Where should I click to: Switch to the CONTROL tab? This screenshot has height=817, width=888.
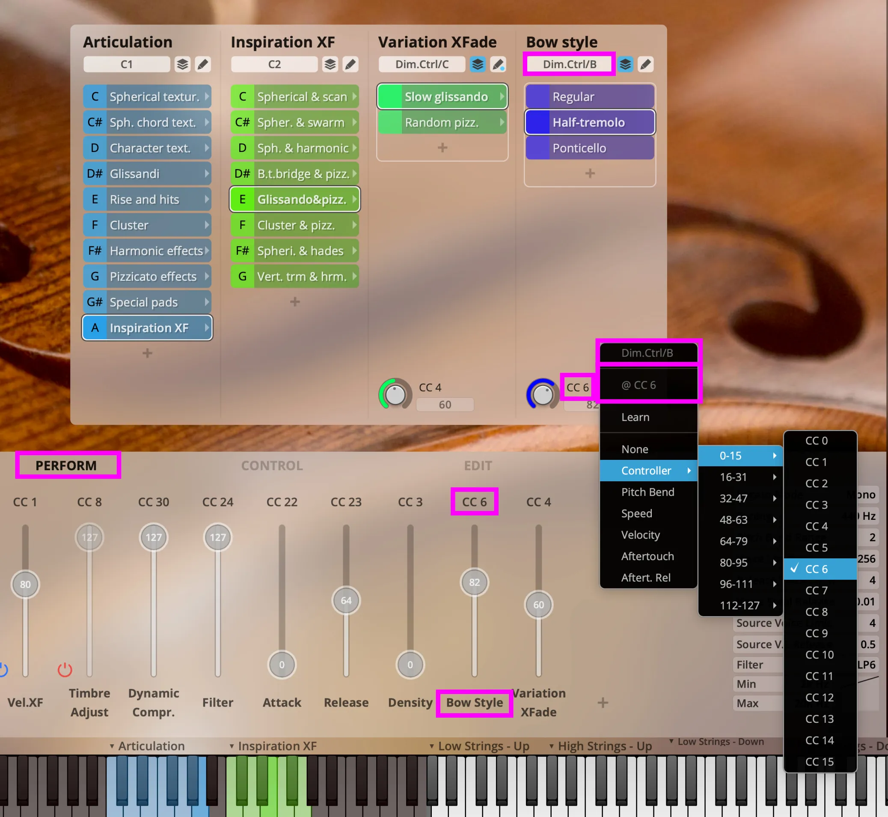(272, 465)
